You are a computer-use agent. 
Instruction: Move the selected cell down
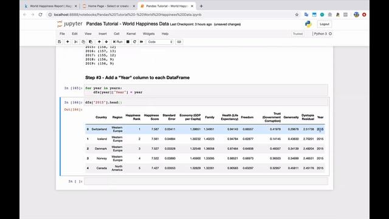(x=106, y=42)
